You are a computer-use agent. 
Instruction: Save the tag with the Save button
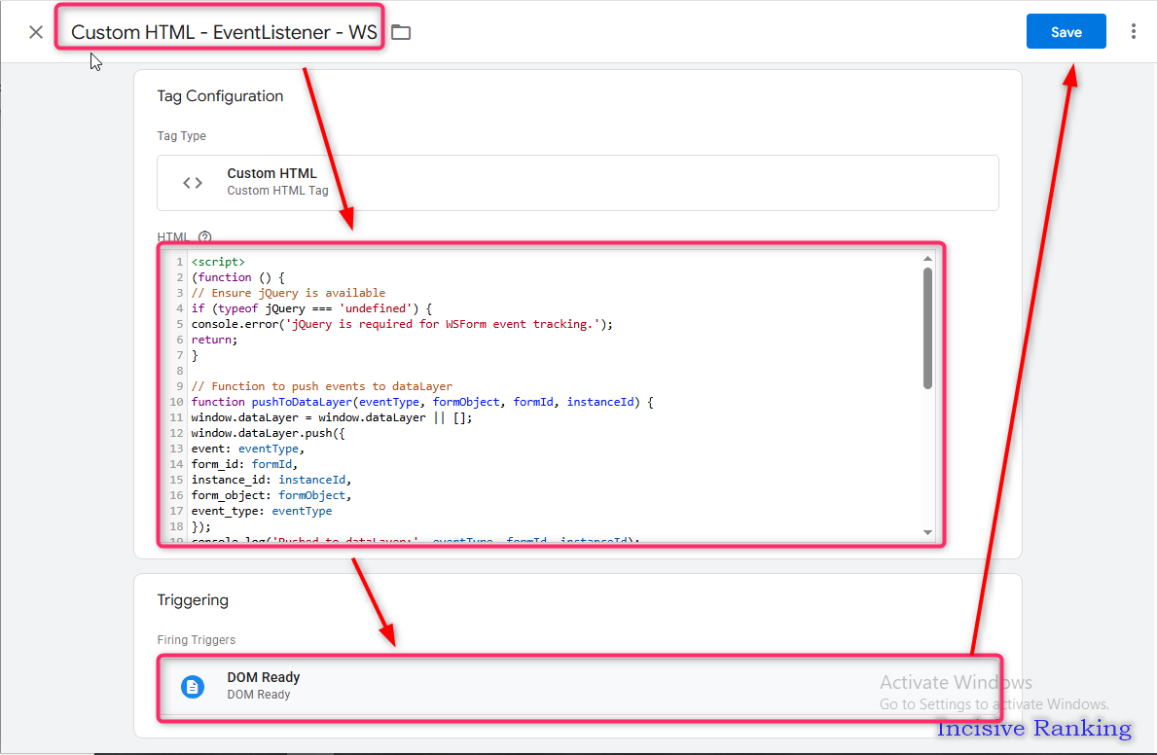point(1066,32)
